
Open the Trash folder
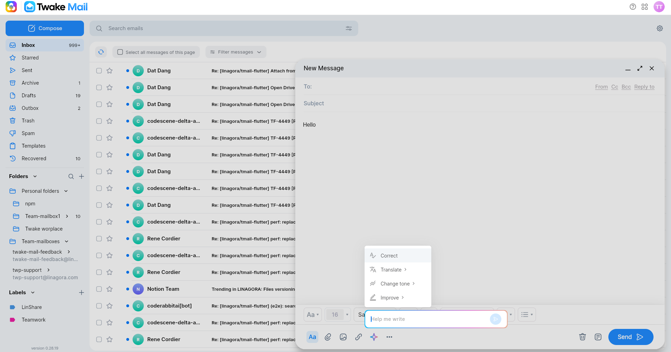(x=45, y=121)
